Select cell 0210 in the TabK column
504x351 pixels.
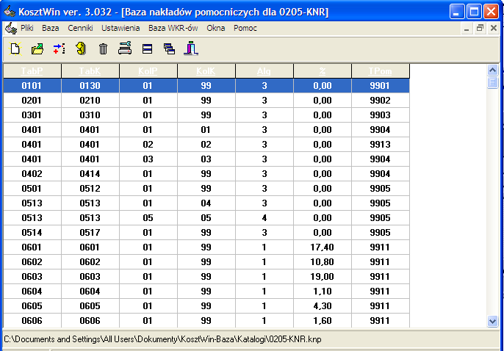pyautogui.click(x=90, y=101)
